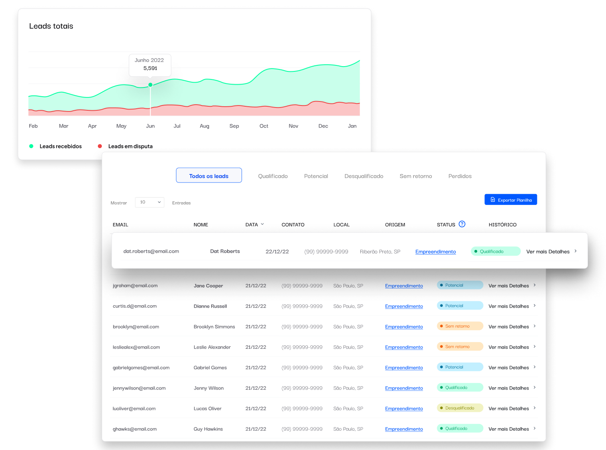Viewport: 606px width, 450px height.
Task: Click the chevron arrow in Guy Hawkins row
Action: [x=535, y=428]
